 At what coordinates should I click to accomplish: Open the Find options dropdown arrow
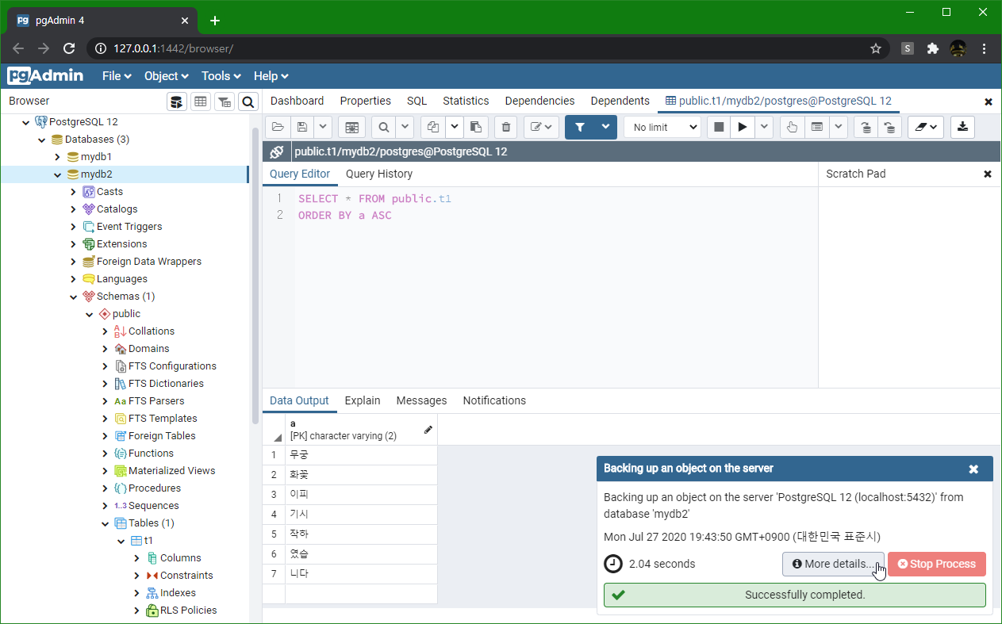[x=405, y=127]
